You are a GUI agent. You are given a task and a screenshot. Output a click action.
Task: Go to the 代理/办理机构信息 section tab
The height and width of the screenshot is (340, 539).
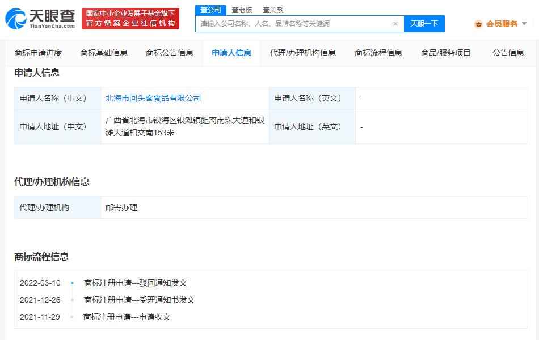coord(303,53)
